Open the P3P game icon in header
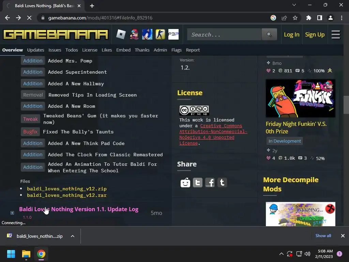The height and width of the screenshot is (262, 349). pos(173,34)
